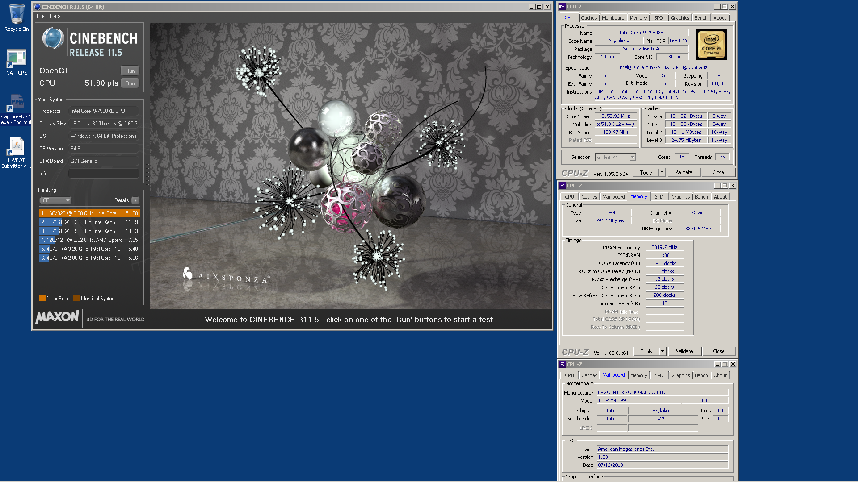Click the Core Speed 5150.92 MHz value

click(615, 116)
